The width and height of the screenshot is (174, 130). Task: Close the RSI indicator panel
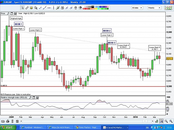point(37,98)
